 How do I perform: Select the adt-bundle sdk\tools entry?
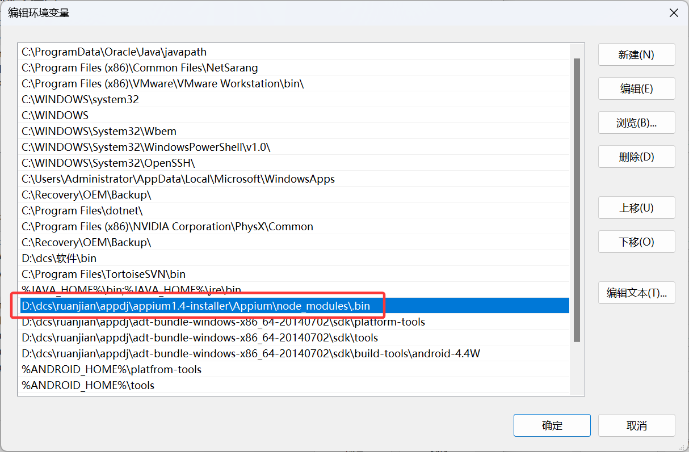point(293,337)
